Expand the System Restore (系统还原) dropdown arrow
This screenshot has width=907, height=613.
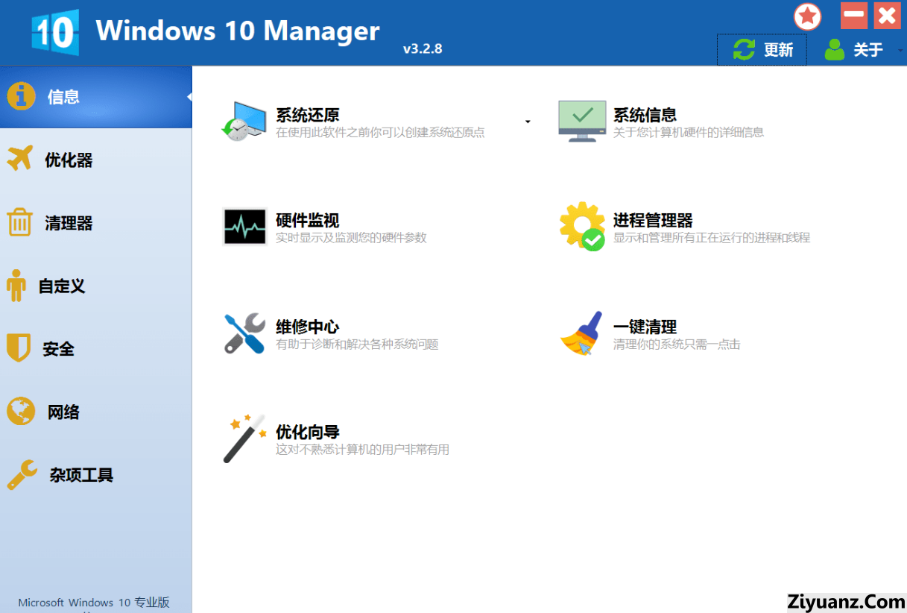(x=528, y=122)
